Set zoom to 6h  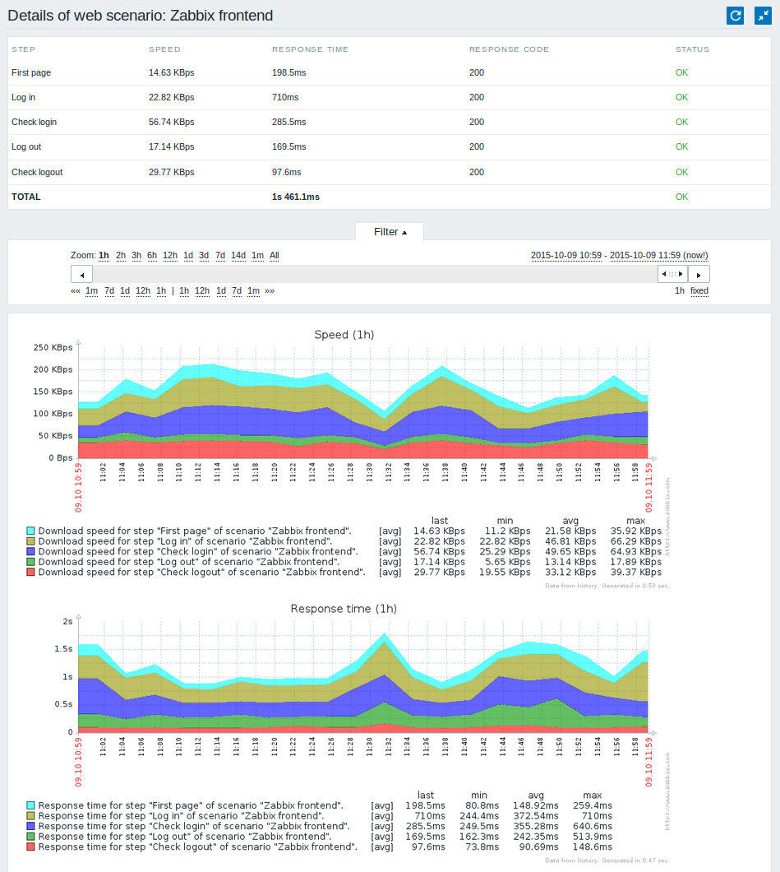(x=152, y=255)
